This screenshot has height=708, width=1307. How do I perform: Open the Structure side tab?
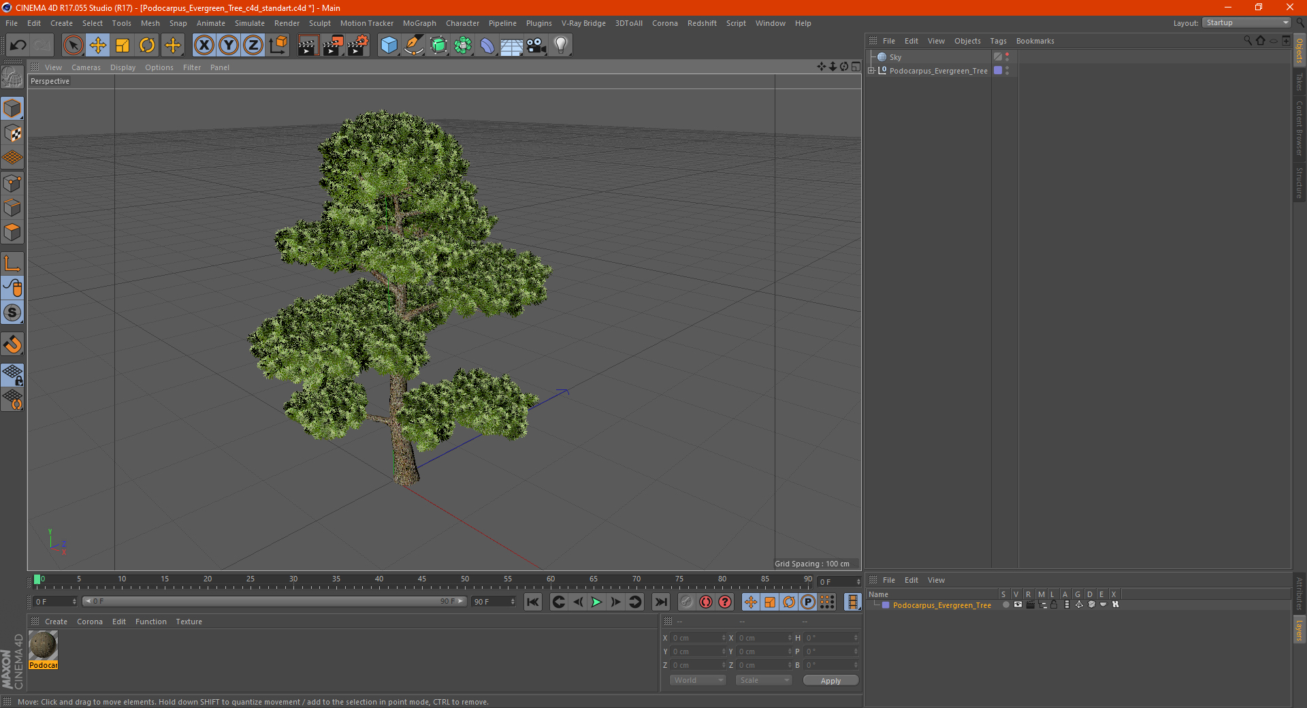click(x=1300, y=182)
